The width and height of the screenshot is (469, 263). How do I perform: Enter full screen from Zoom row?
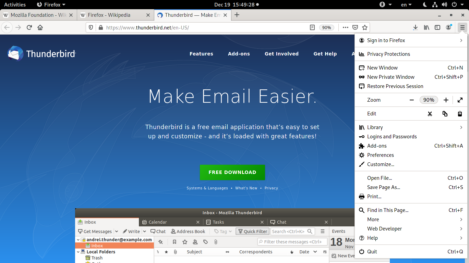[x=460, y=100]
